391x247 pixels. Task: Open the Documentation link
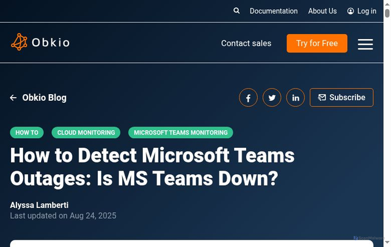pos(274,11)
